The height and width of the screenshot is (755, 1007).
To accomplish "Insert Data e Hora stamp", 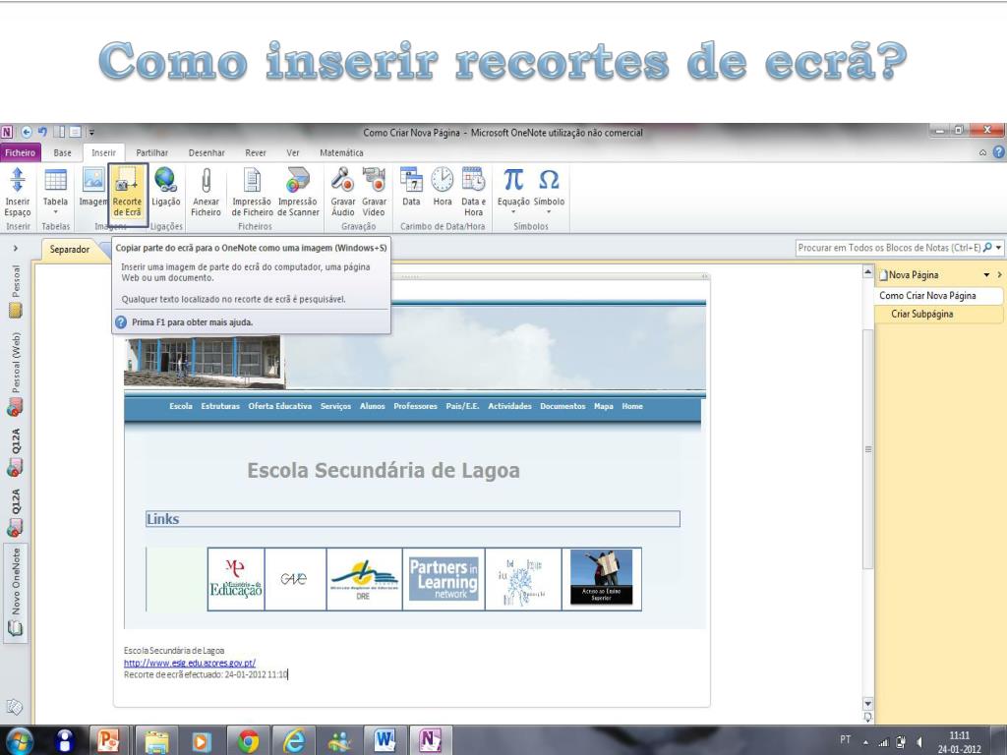I will [x=473, y=192].
